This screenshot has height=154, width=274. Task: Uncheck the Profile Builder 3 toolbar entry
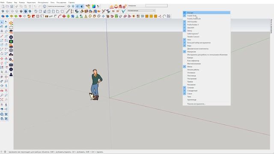[206, 25]
